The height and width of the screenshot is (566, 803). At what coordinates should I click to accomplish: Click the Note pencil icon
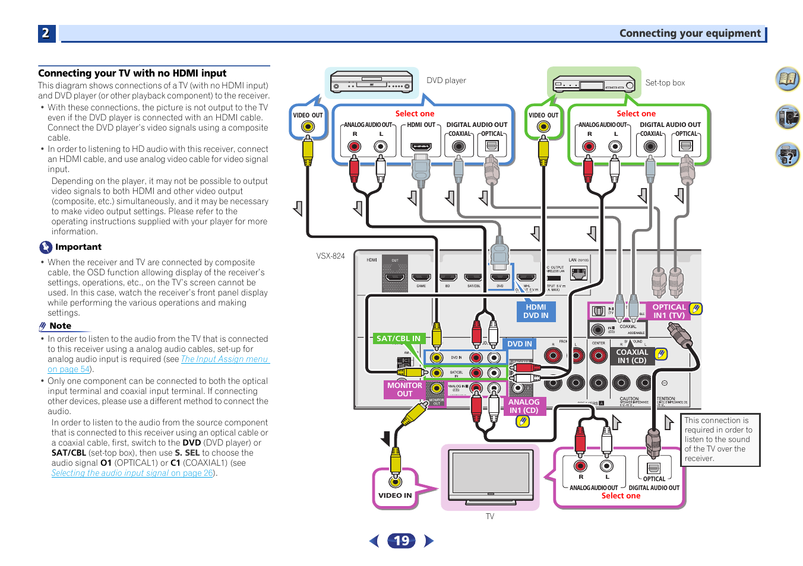43,326
